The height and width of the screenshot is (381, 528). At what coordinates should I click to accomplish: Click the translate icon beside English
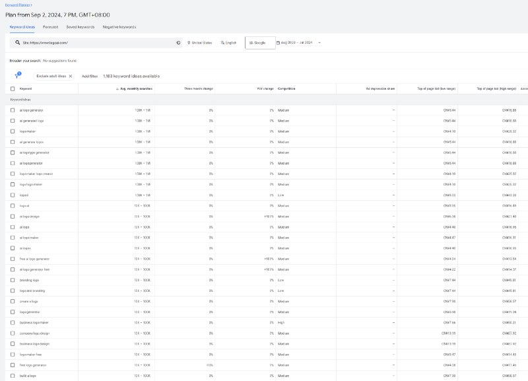point(222,43)
